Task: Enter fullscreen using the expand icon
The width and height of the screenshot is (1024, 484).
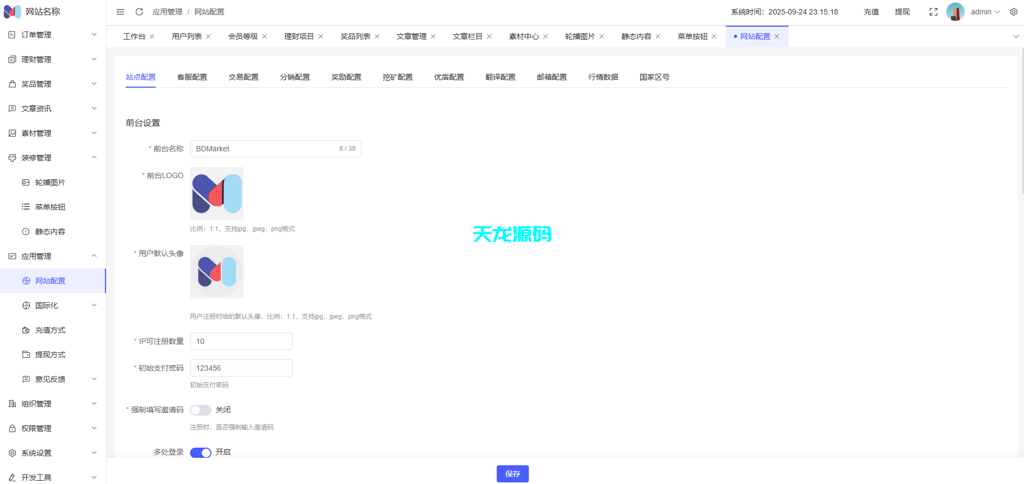Action: point(934,12)
